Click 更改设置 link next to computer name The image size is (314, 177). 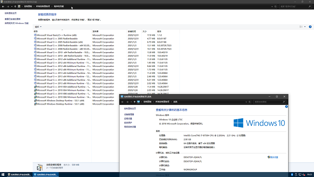[x=274, y=157]
